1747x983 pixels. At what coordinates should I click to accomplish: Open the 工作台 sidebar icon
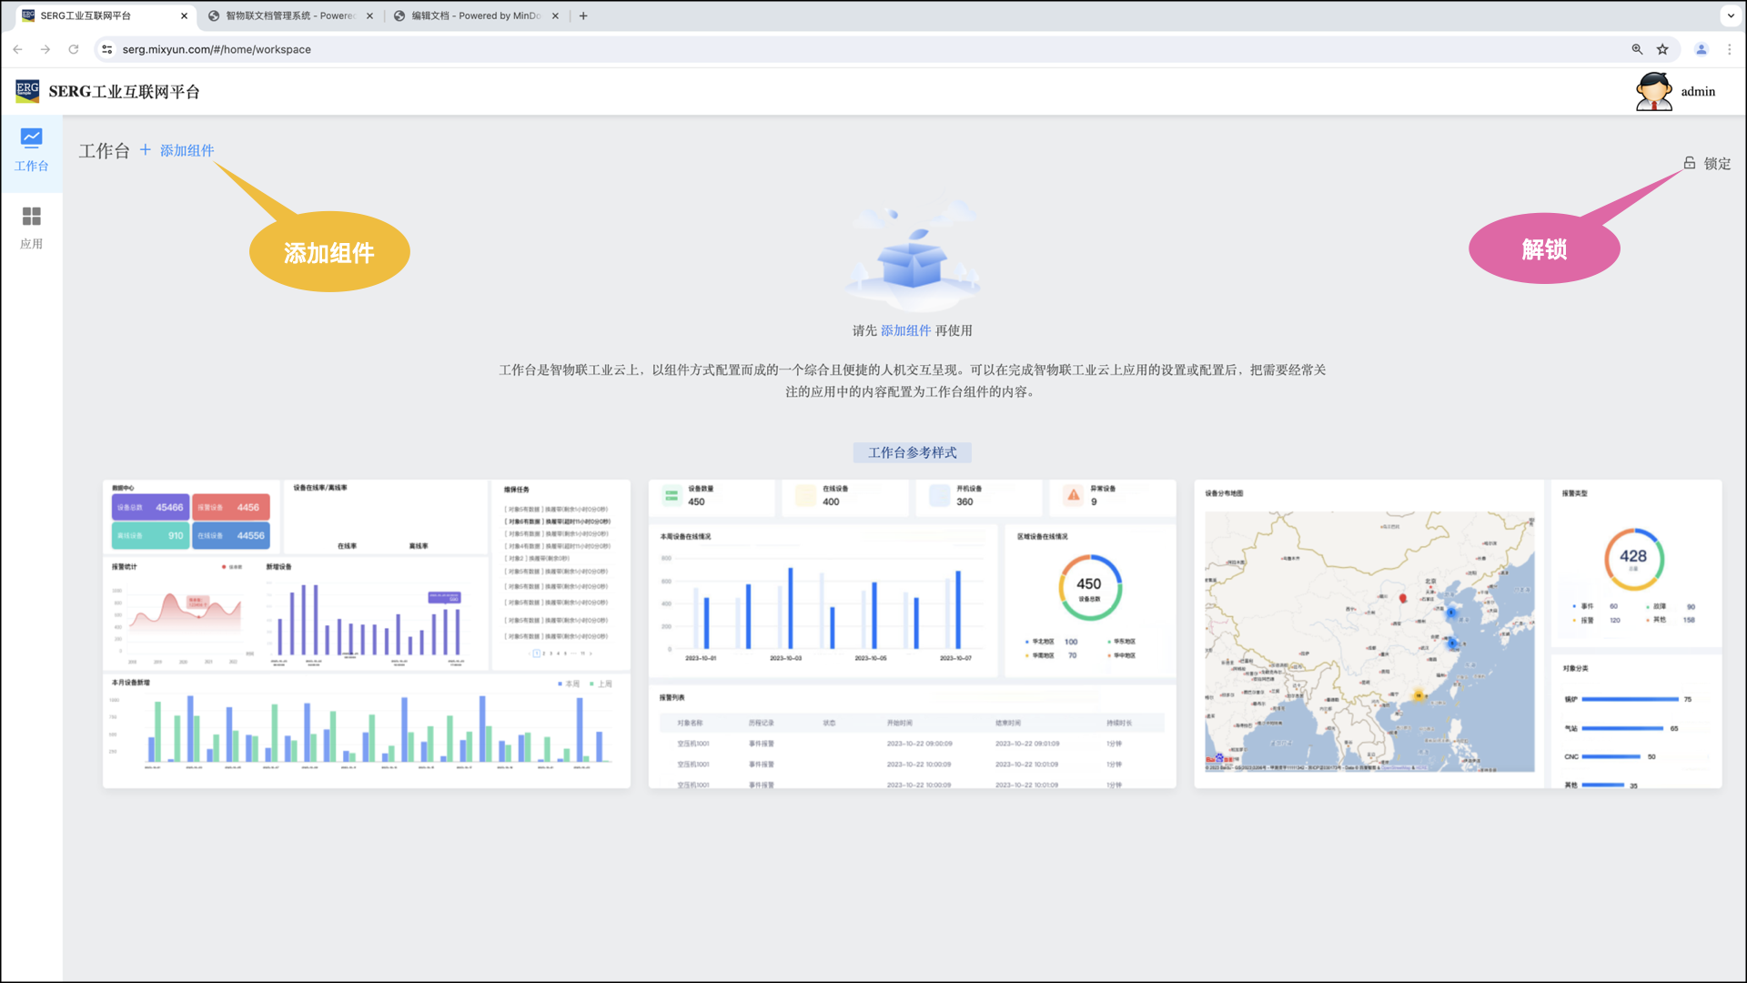pyautogui.click(x=31, y=138)
